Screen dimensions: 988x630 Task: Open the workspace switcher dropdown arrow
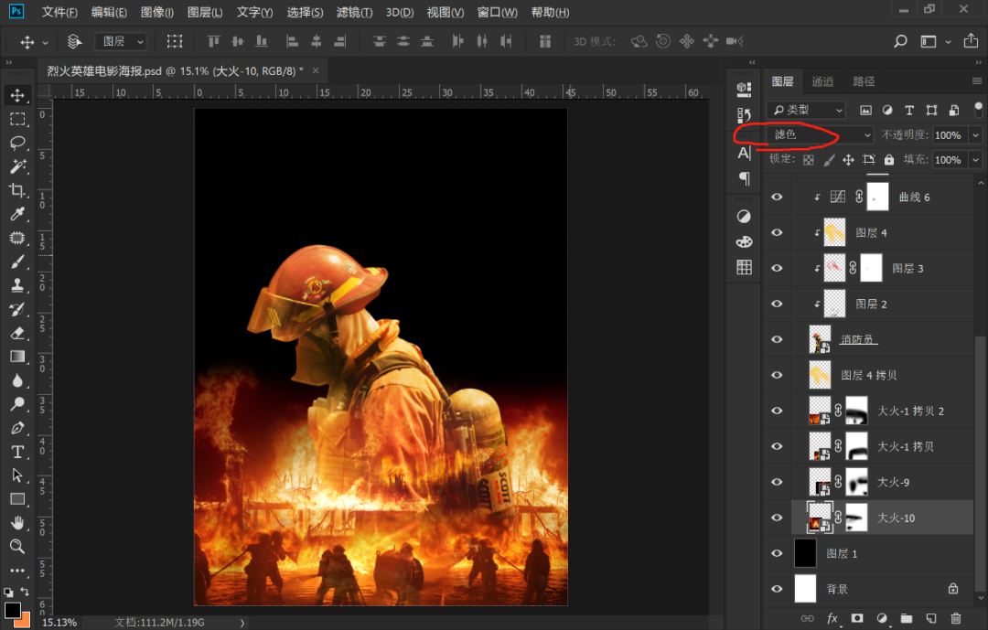point(949,42)
